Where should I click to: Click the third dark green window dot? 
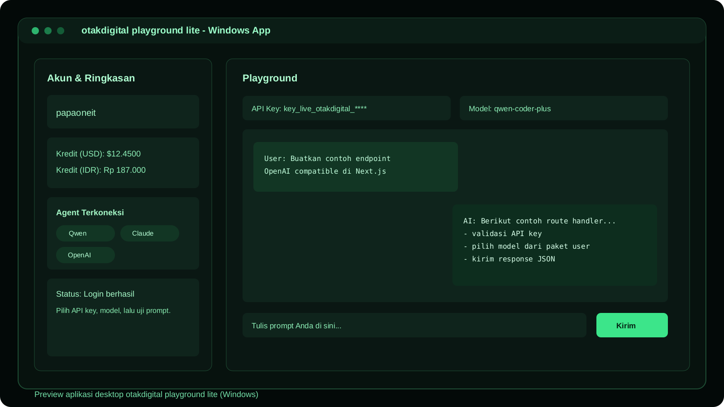click(61, 31)
